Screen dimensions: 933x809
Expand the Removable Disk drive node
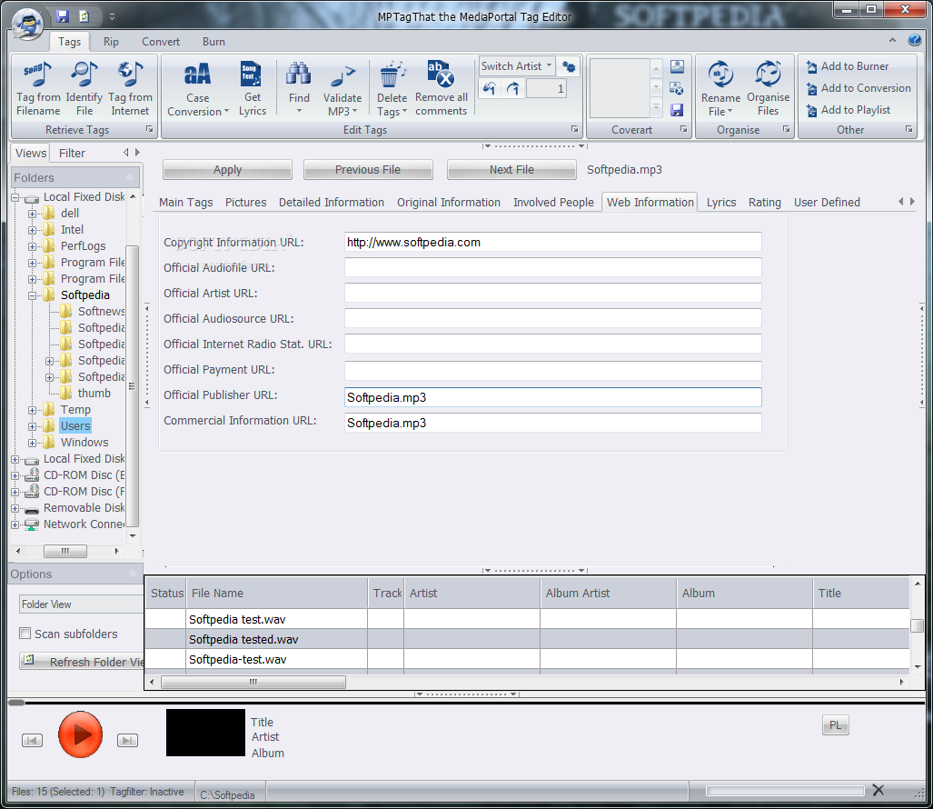(x=15, y=508)
